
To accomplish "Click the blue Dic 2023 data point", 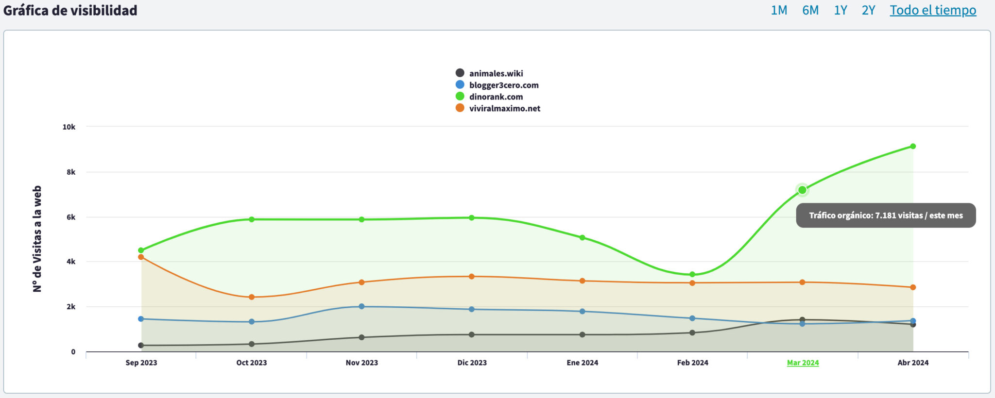I will (472, 309).
